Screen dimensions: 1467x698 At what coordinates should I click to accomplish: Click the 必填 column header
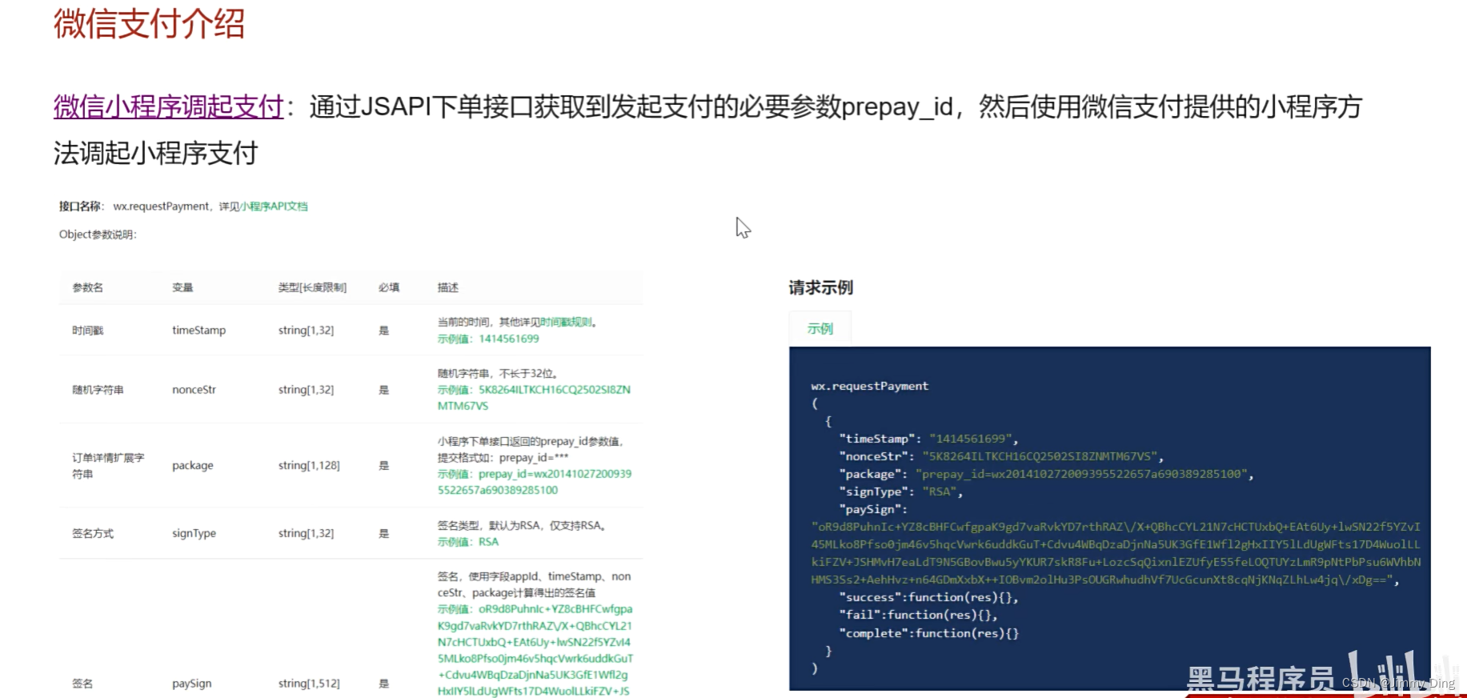click(389, 287)
